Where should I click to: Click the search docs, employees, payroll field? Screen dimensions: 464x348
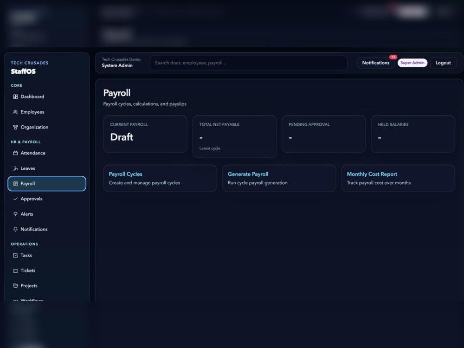tap(249, 63)
